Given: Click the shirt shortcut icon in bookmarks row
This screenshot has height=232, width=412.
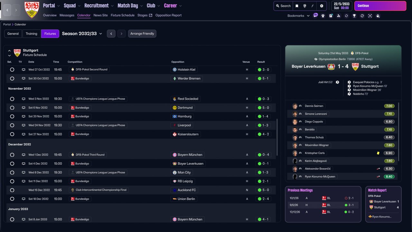Looking at the screenshot, I should [x=323, y=16].
